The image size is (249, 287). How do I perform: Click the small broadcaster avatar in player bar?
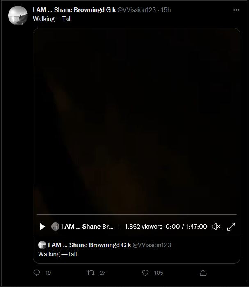pos(55,227)
